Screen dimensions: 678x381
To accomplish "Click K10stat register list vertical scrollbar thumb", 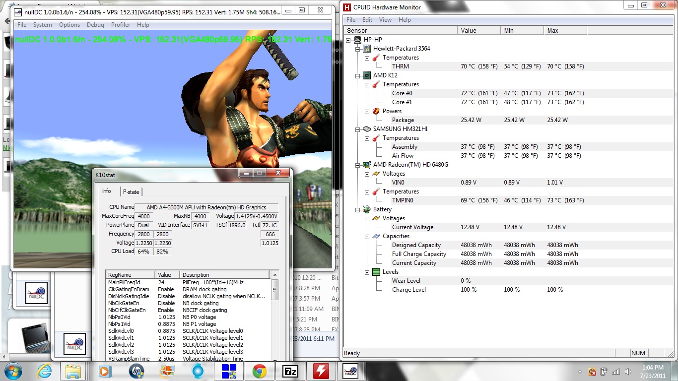I will (x=275, y=291).
